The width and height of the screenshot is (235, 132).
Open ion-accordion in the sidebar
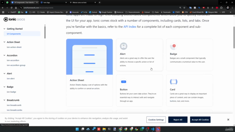tap(13, 60)
